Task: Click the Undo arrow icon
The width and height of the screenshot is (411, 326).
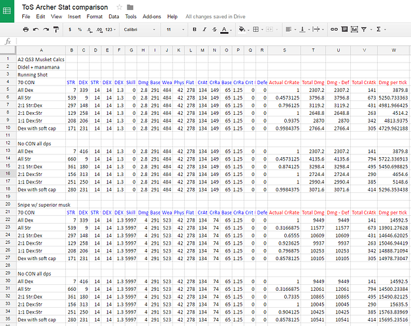Action: (35, 29)
